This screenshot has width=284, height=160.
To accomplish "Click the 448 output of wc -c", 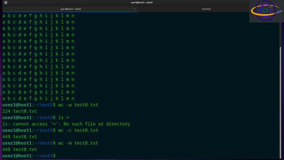I will [20, 136].
